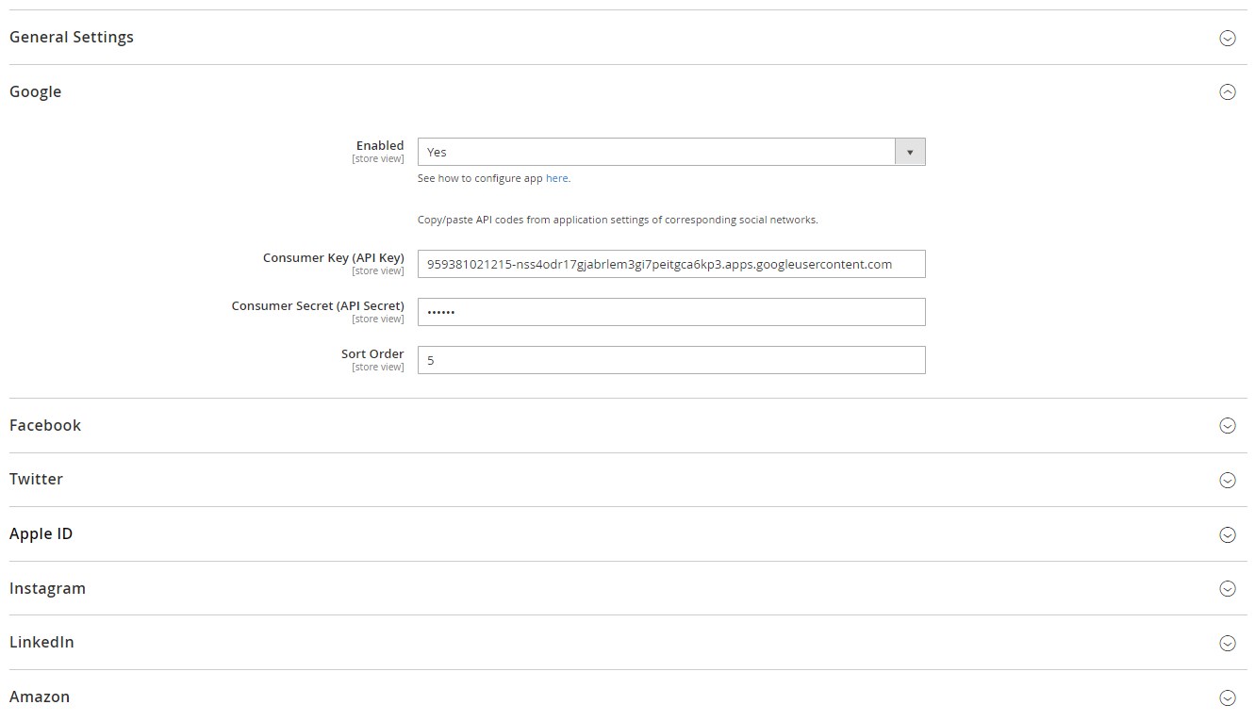Click the Amazon section heading

pos(40,696)
